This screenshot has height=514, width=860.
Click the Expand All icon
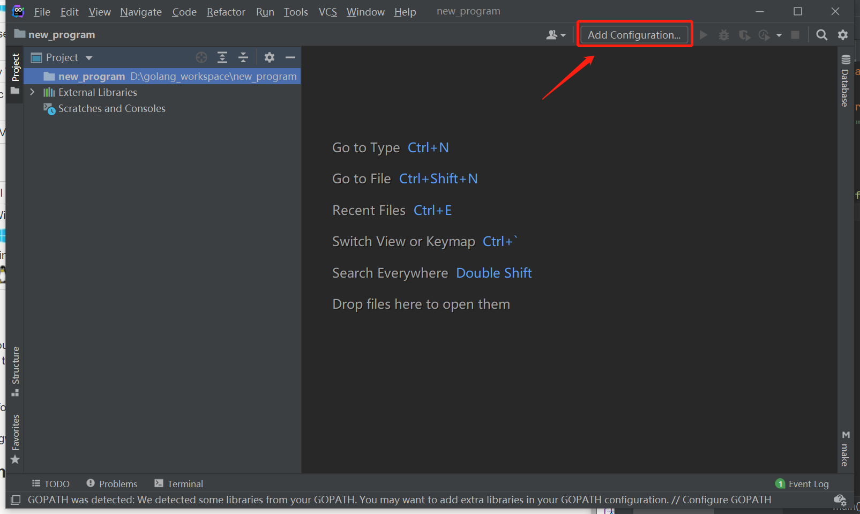coord(222,57)
